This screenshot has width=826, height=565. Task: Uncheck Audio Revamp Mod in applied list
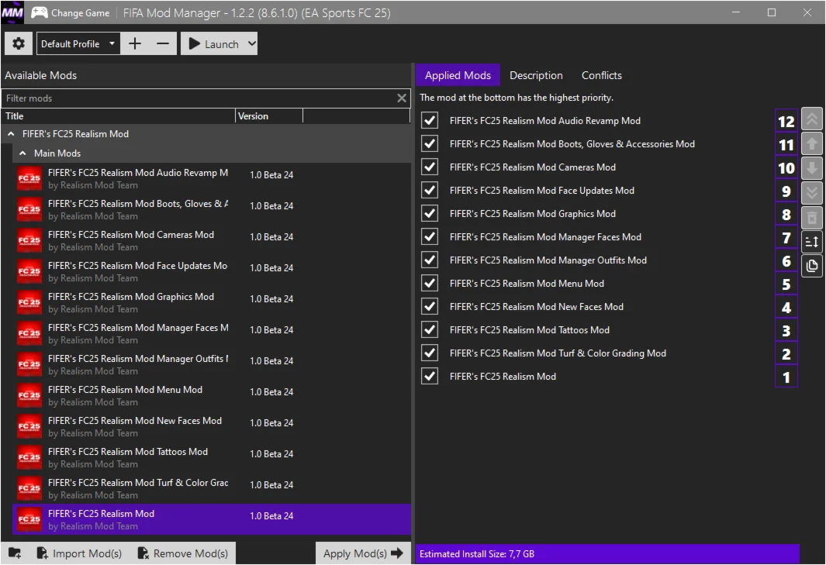click(430, 121)
